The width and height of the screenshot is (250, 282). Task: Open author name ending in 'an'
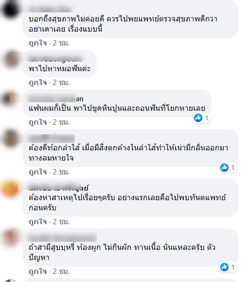(x=56, y=99)
